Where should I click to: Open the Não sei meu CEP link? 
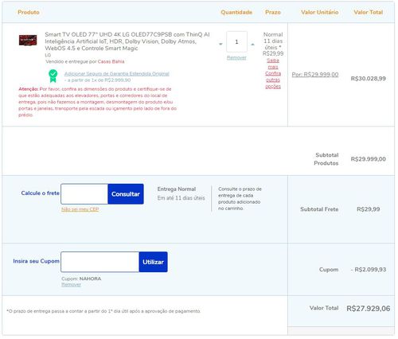(80, 209)
